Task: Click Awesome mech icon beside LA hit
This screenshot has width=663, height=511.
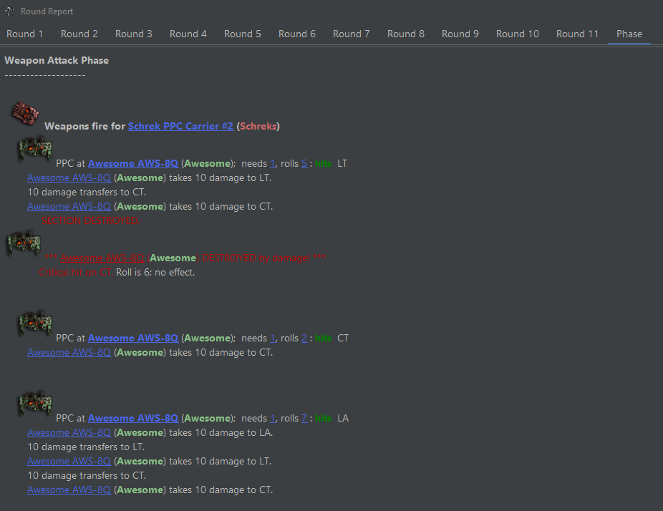Action: [x=36, y=403]
